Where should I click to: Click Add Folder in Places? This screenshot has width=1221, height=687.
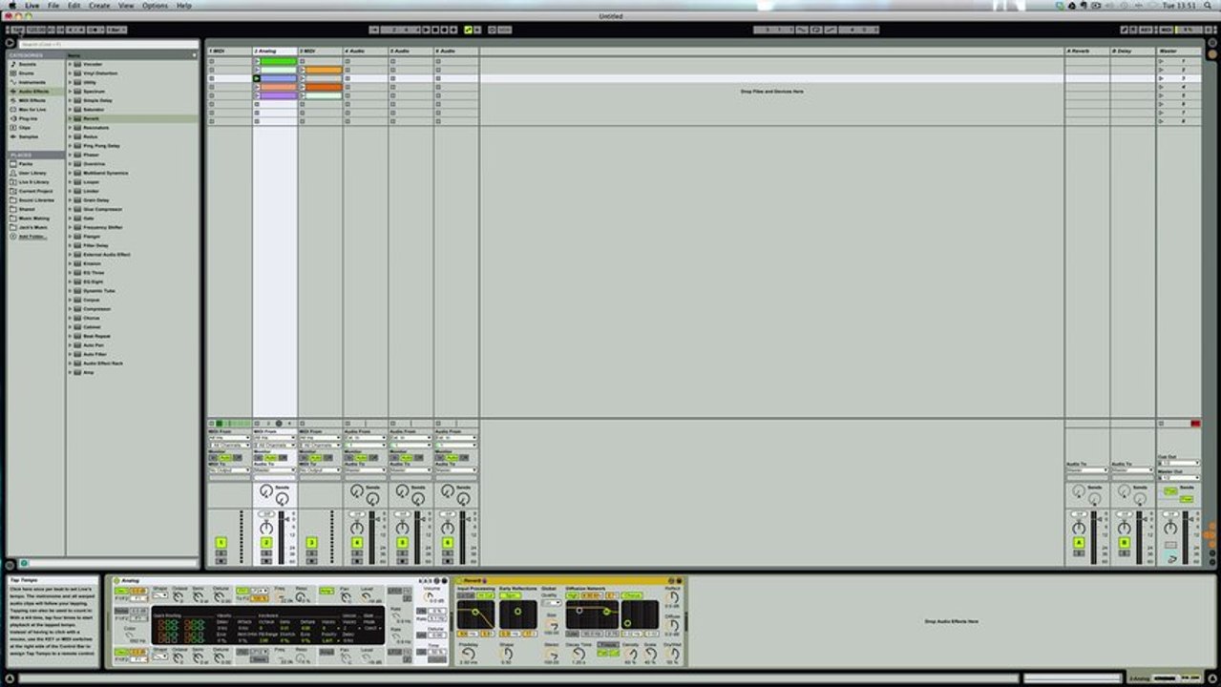pyautogui.click(x=31, y=236)
